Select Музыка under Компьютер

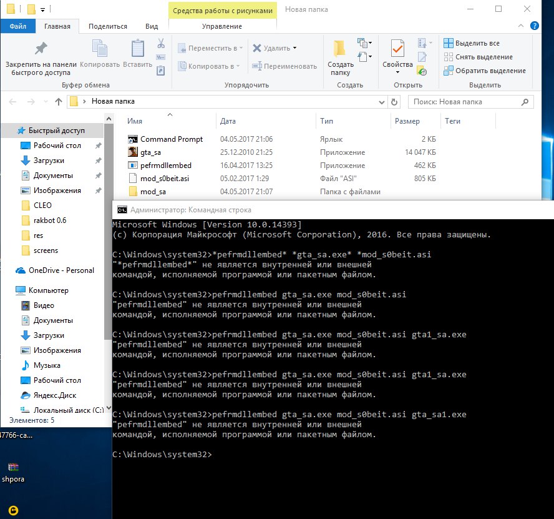click(x=47, y=365)
